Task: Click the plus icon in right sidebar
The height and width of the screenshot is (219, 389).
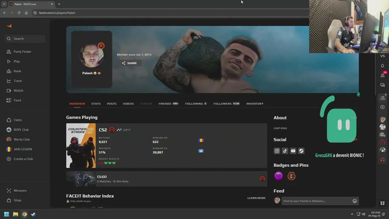Action: pos(383,107)
